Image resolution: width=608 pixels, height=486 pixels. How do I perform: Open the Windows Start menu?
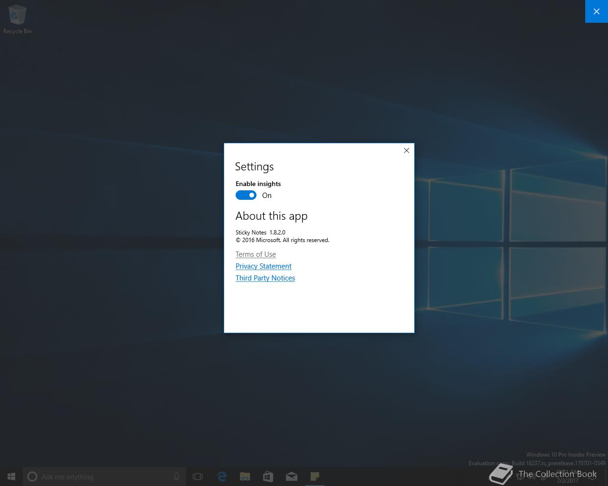coord(11,477)
